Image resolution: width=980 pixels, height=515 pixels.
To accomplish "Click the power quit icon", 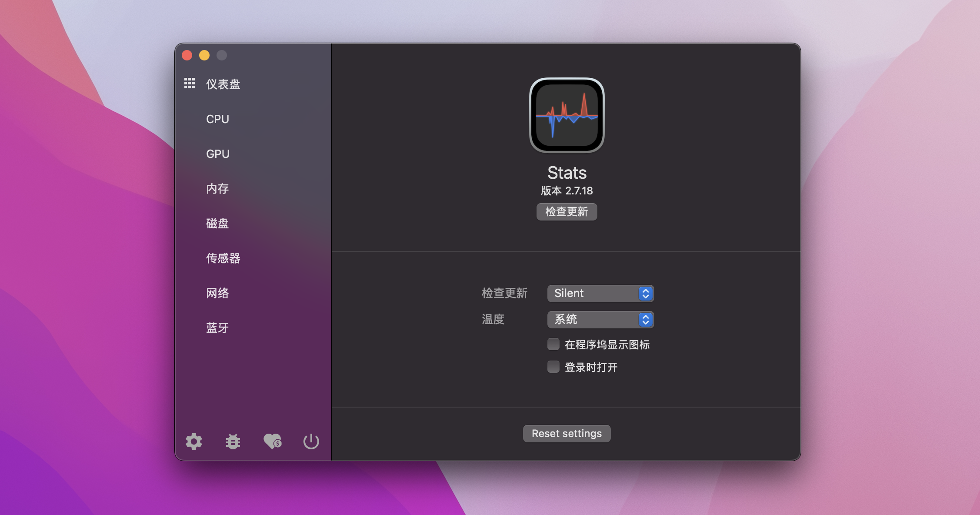I will click(311, 441).
